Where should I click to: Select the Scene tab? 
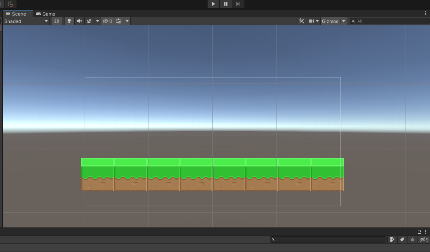[x=16, y=14]
